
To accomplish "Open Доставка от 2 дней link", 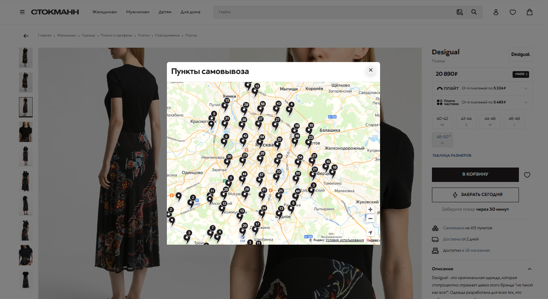I will pos(461,239).
